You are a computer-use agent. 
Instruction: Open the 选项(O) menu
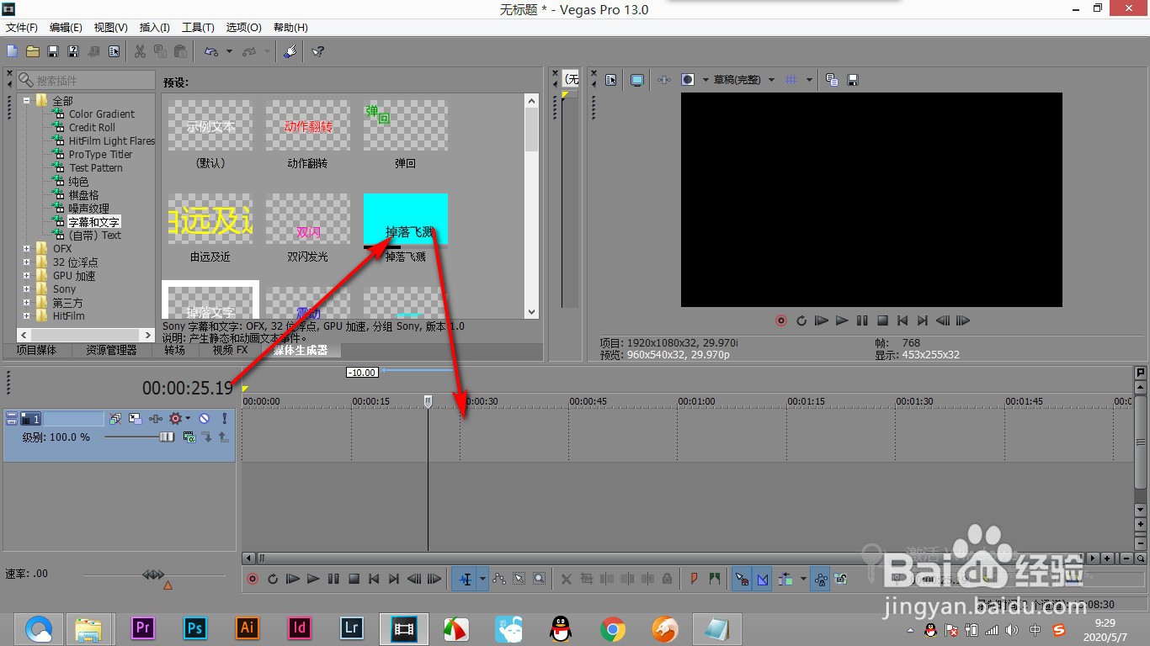(243, 28)
